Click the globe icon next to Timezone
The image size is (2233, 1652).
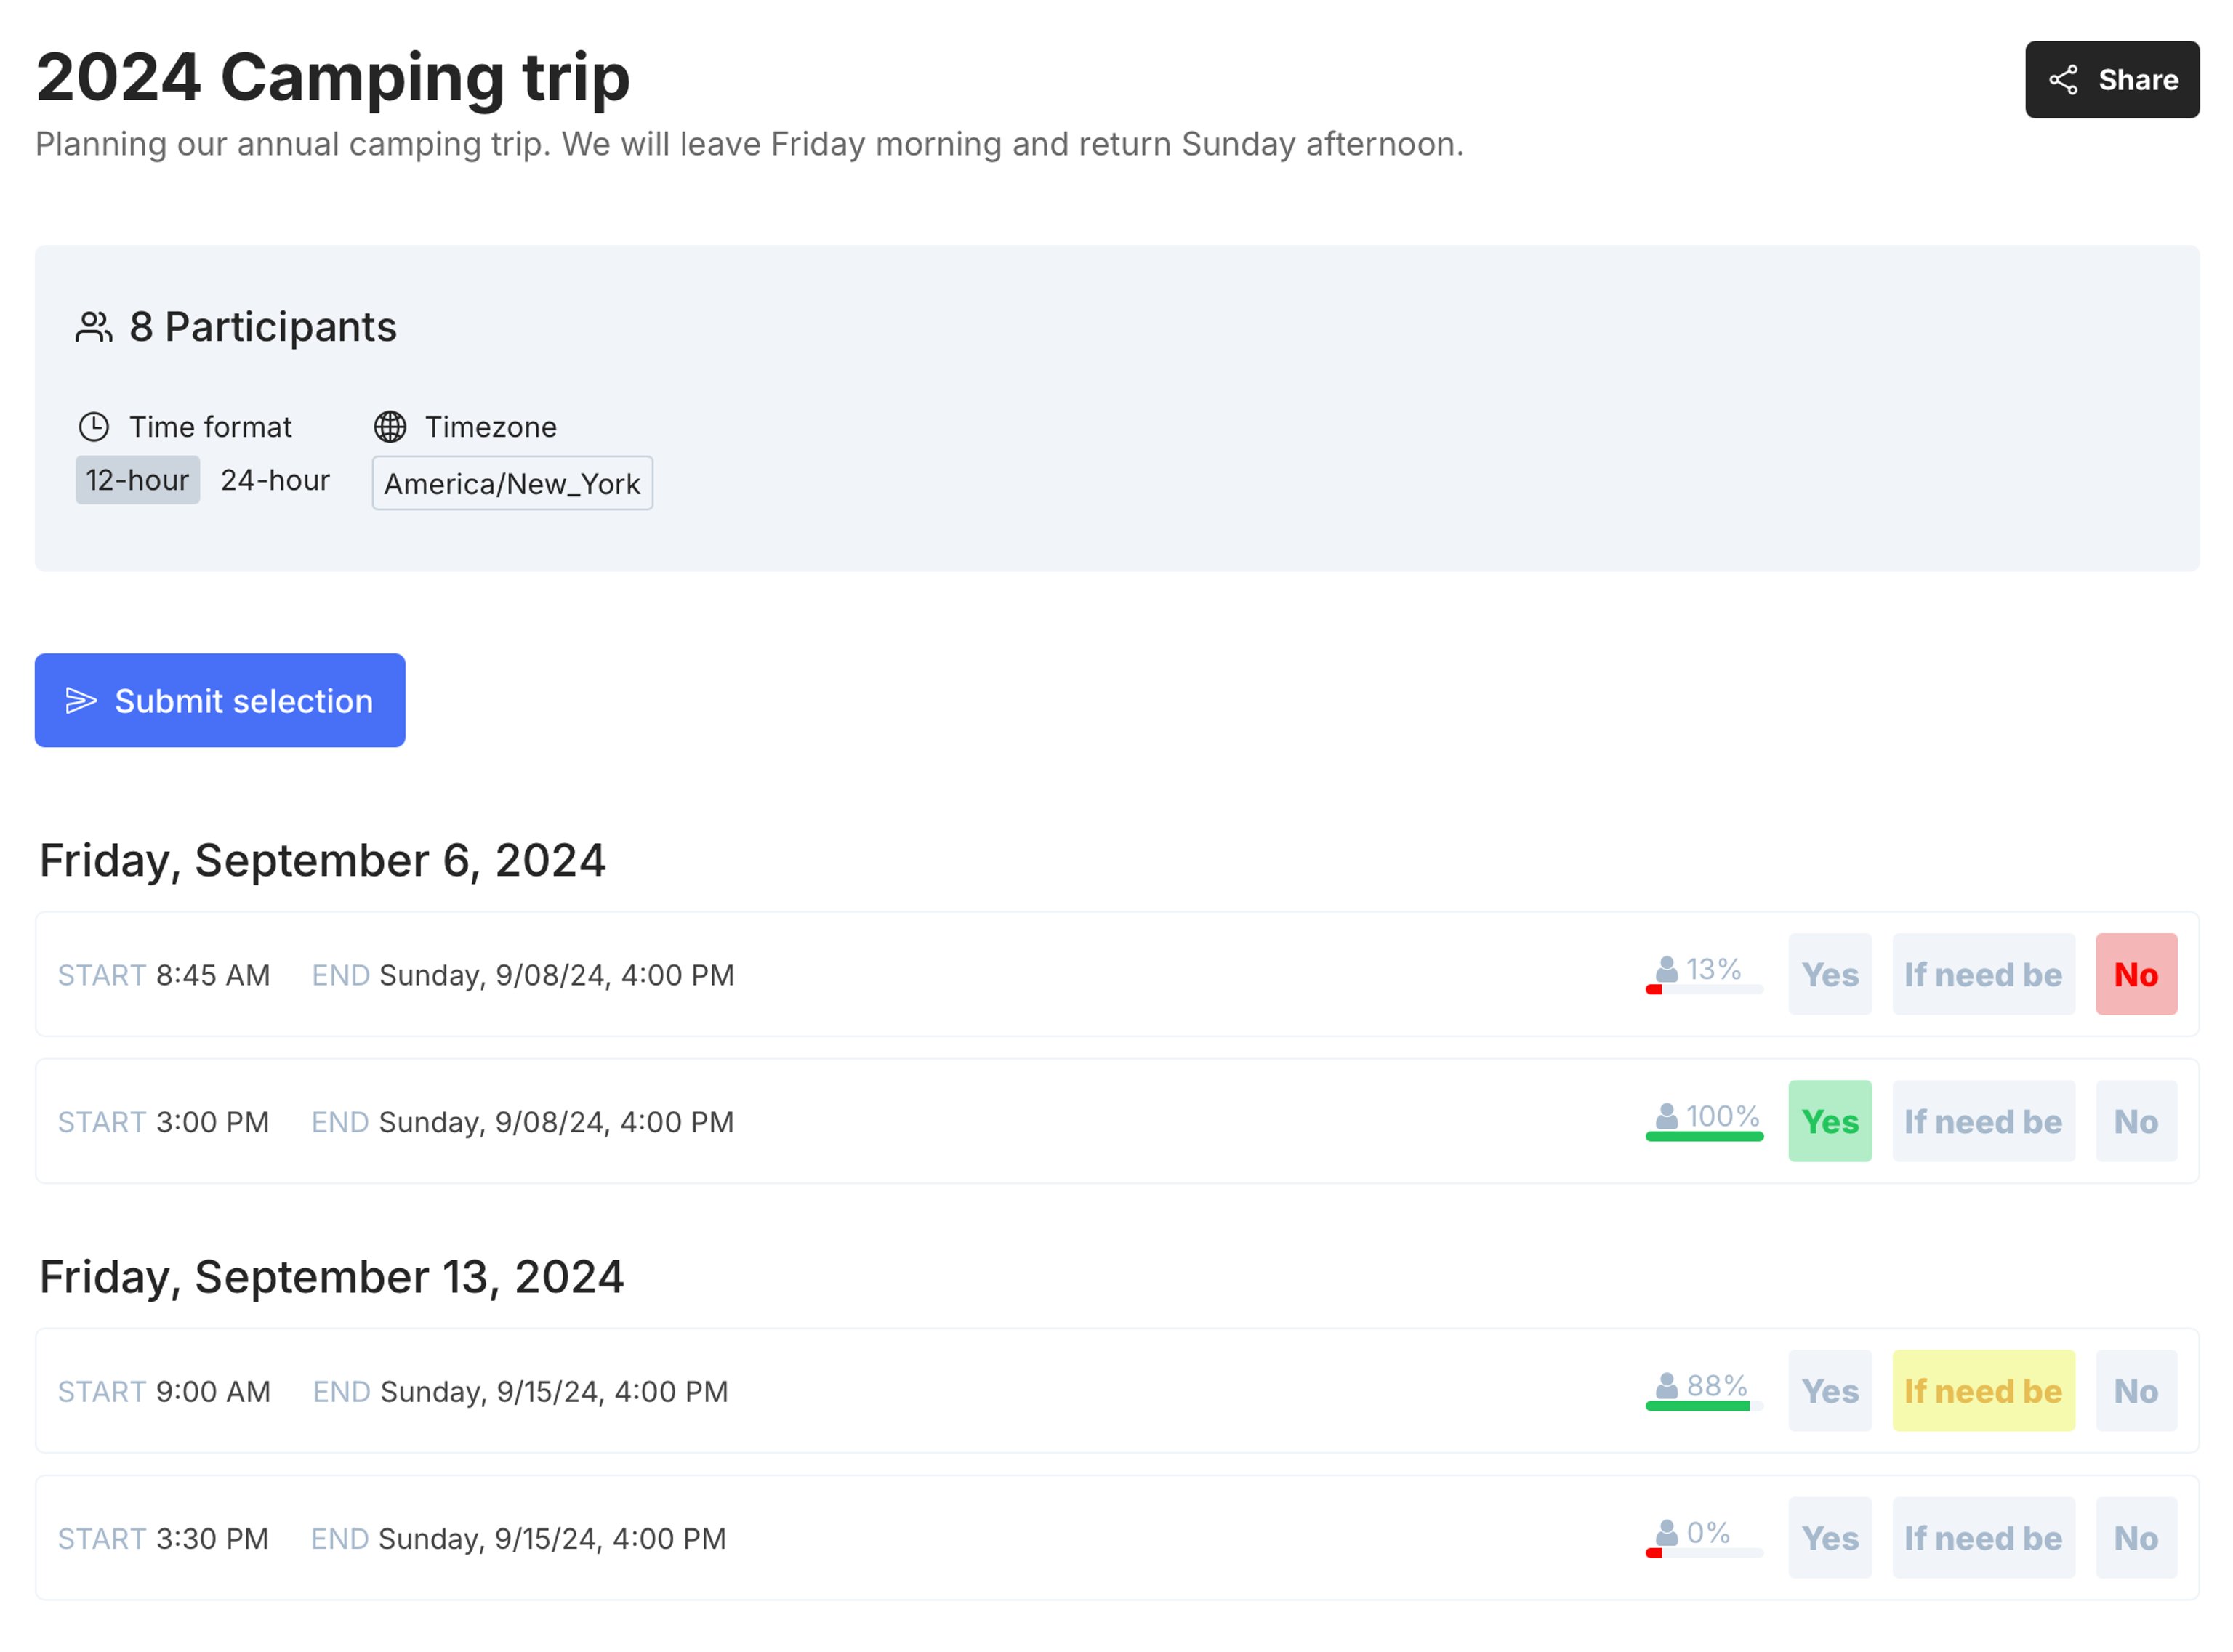[392, 427]
